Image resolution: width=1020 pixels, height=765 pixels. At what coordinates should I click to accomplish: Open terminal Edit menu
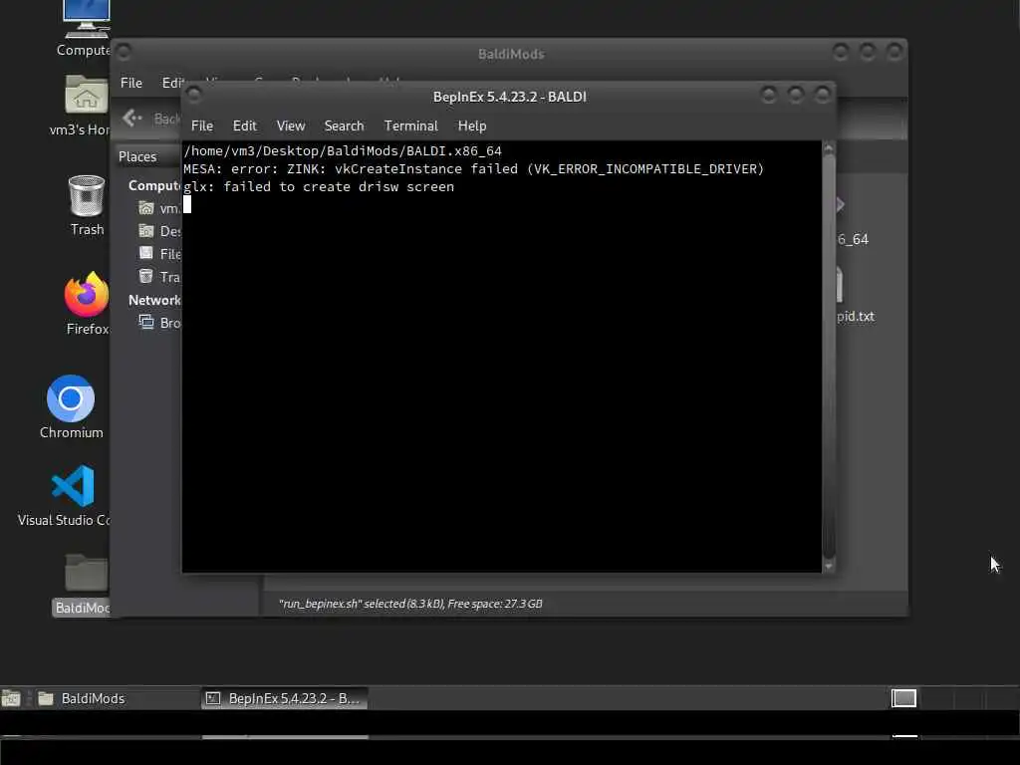click(x=245, y=126)
